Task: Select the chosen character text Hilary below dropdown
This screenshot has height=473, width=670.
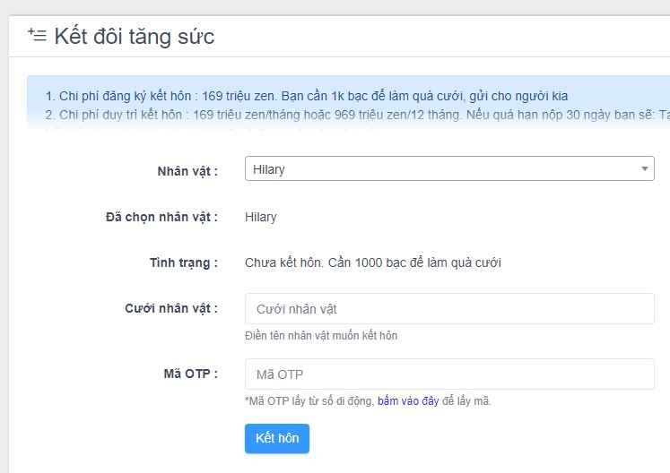Action: pyautogui.click(x=261, y=217)
